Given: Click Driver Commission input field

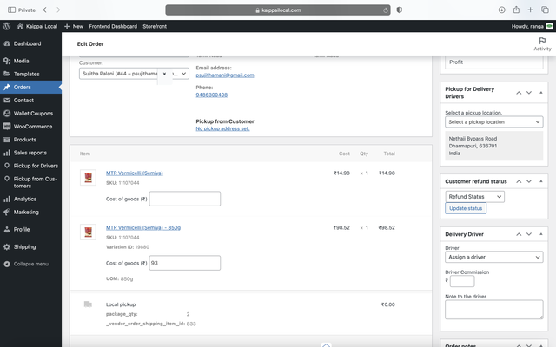Looking at the screenshot, I should [462, 281].
